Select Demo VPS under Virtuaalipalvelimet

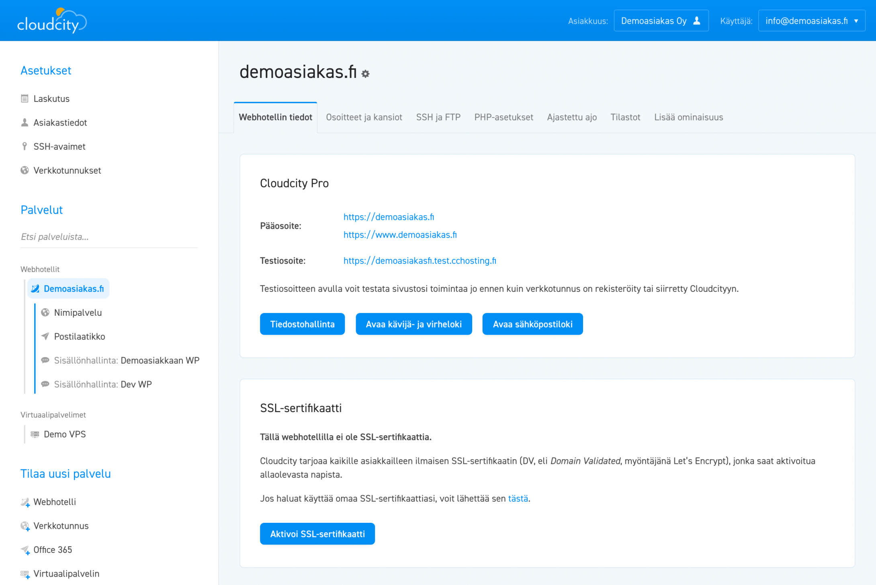tap(65, 434)
